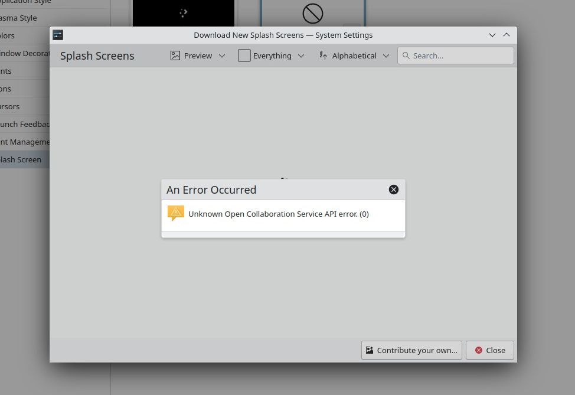Screen dimensions: 575x395
Task: Dismiss the error message with its X button
Action: pos(394,190)
